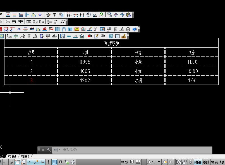
Task: Click the AB dimension text icon
Action: tap(54, 36)
